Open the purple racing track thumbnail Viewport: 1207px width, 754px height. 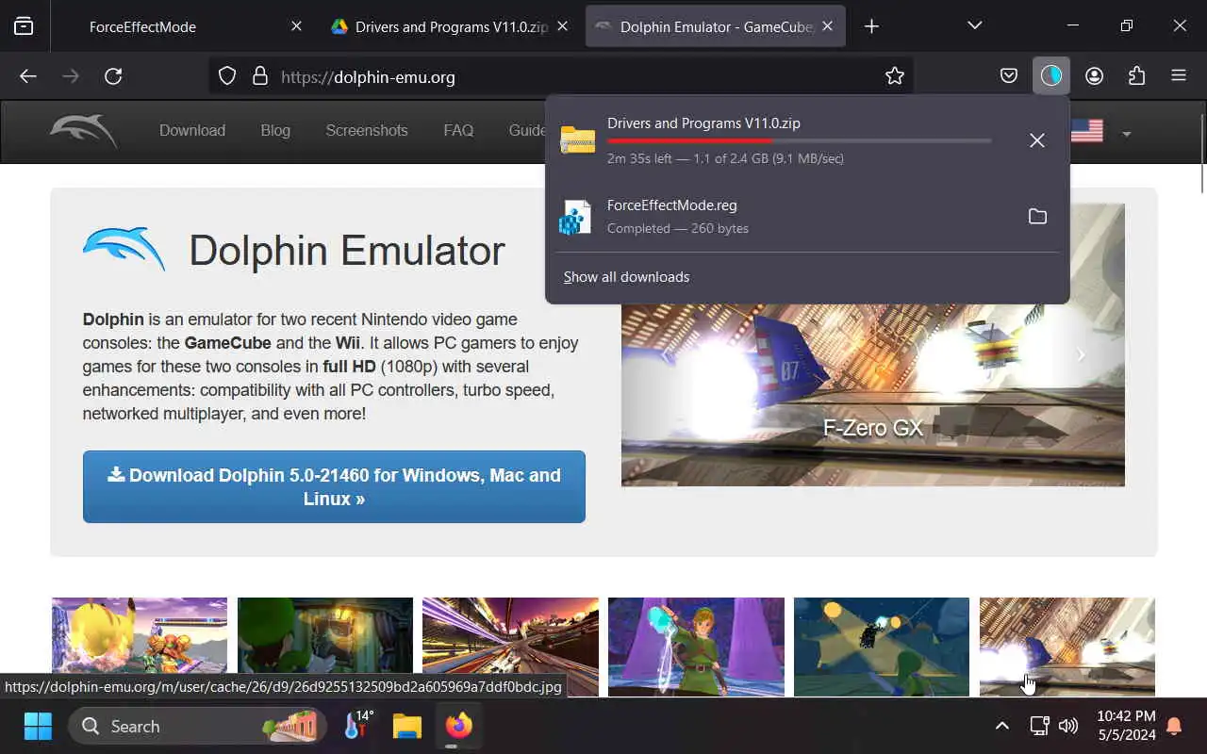point(510,647)
